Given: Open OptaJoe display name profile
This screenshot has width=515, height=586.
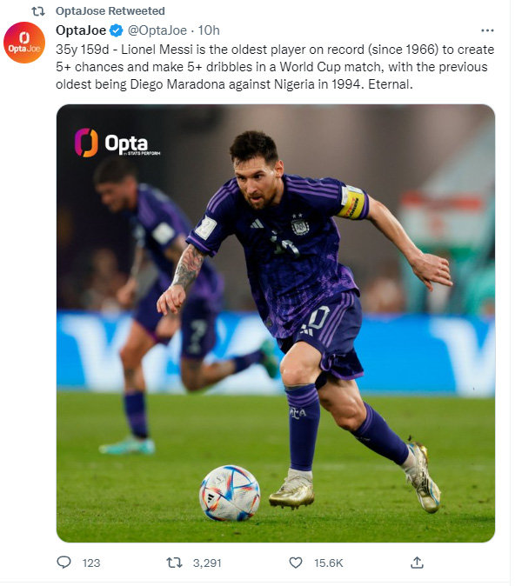Looking at the screenshot, I should click(81, 30).
